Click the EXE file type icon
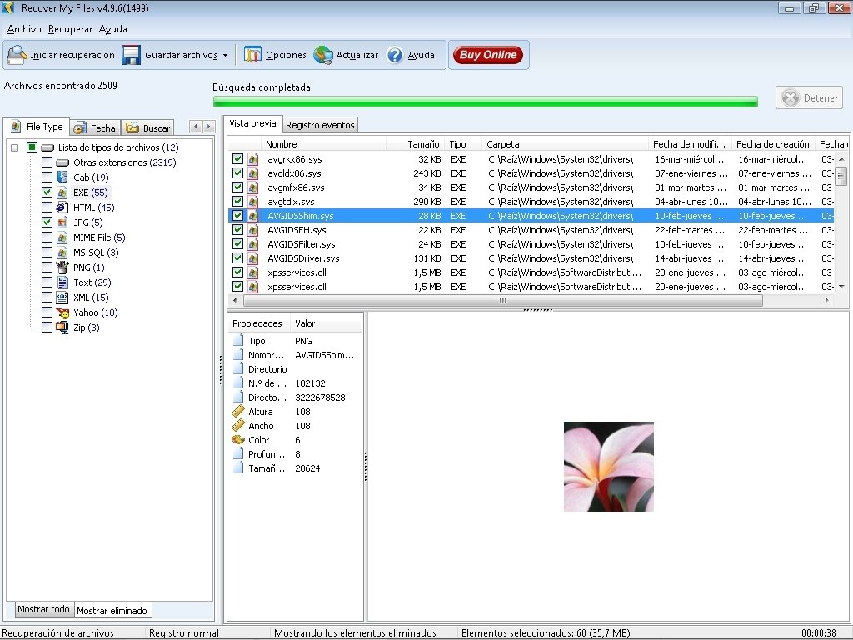 pyautogui.click(x=62, y=192)
